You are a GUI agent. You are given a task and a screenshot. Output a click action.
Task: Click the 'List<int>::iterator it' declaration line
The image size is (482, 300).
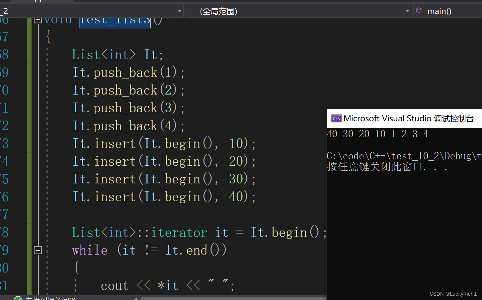[199, 233]
